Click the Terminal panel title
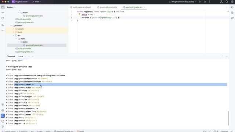Viewport: 235px width, 132px height. (x=11, y=56)
